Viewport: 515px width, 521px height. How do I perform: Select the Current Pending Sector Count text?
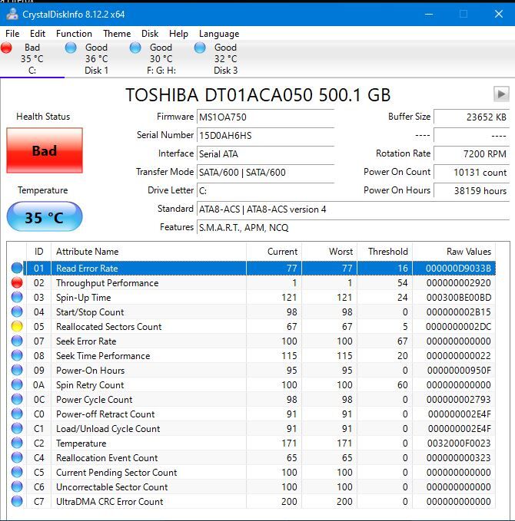click(x=117, y=473)
